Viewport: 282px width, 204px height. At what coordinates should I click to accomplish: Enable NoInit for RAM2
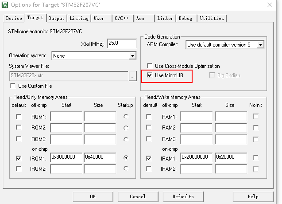point(256,128)
